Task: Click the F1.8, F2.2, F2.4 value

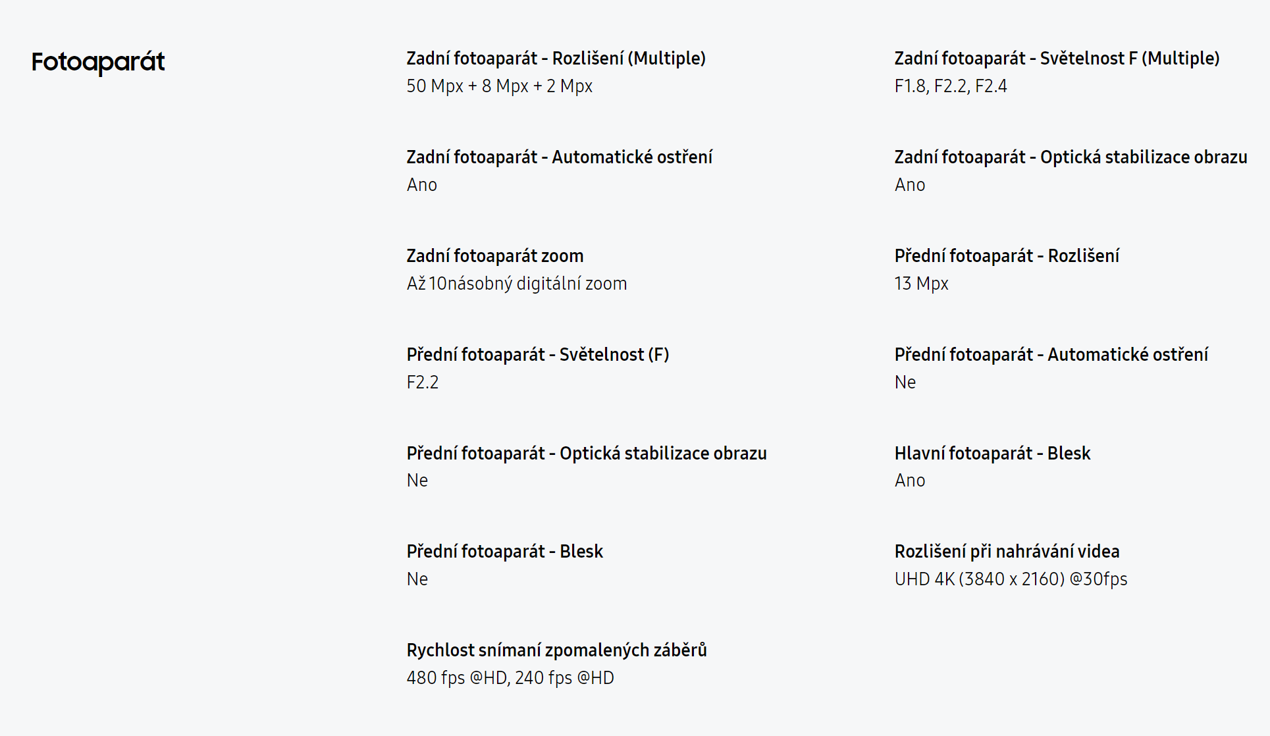Action: 950,86
